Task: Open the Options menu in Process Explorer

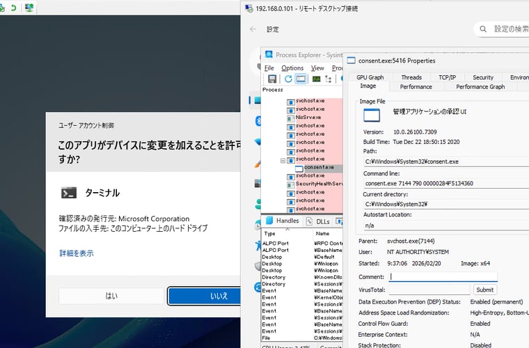Action: 292,68
